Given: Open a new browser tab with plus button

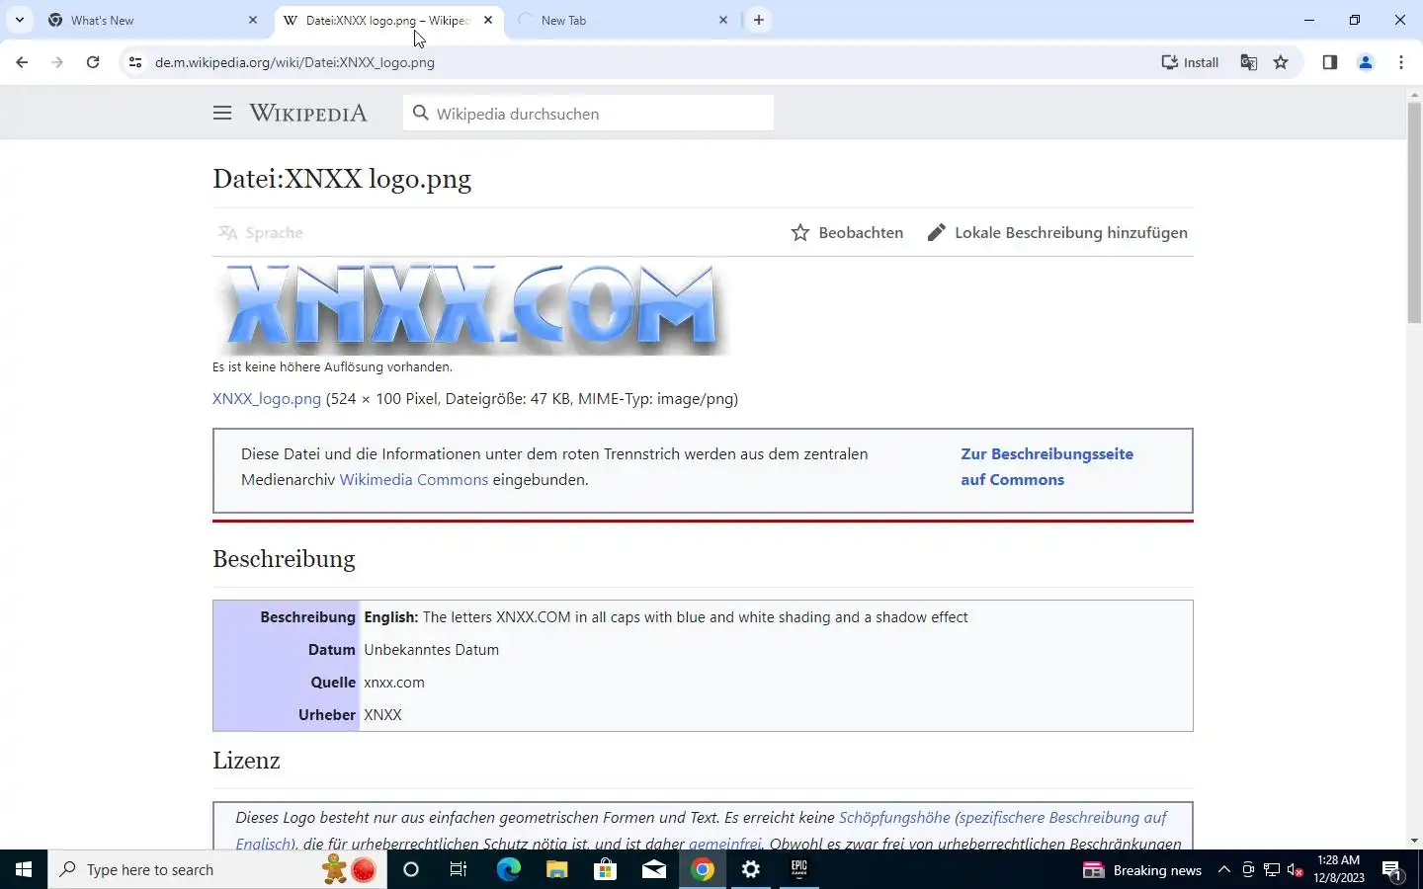Looking at the screenshot, I should click(759, 20).
